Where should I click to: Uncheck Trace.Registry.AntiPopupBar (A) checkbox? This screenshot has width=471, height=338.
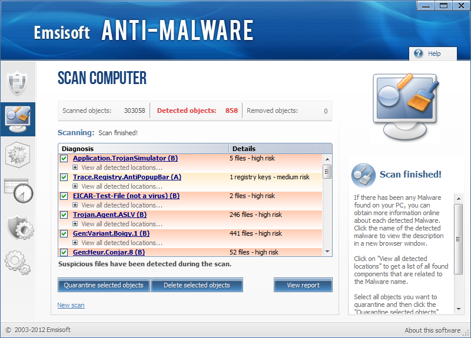[64, 178]
